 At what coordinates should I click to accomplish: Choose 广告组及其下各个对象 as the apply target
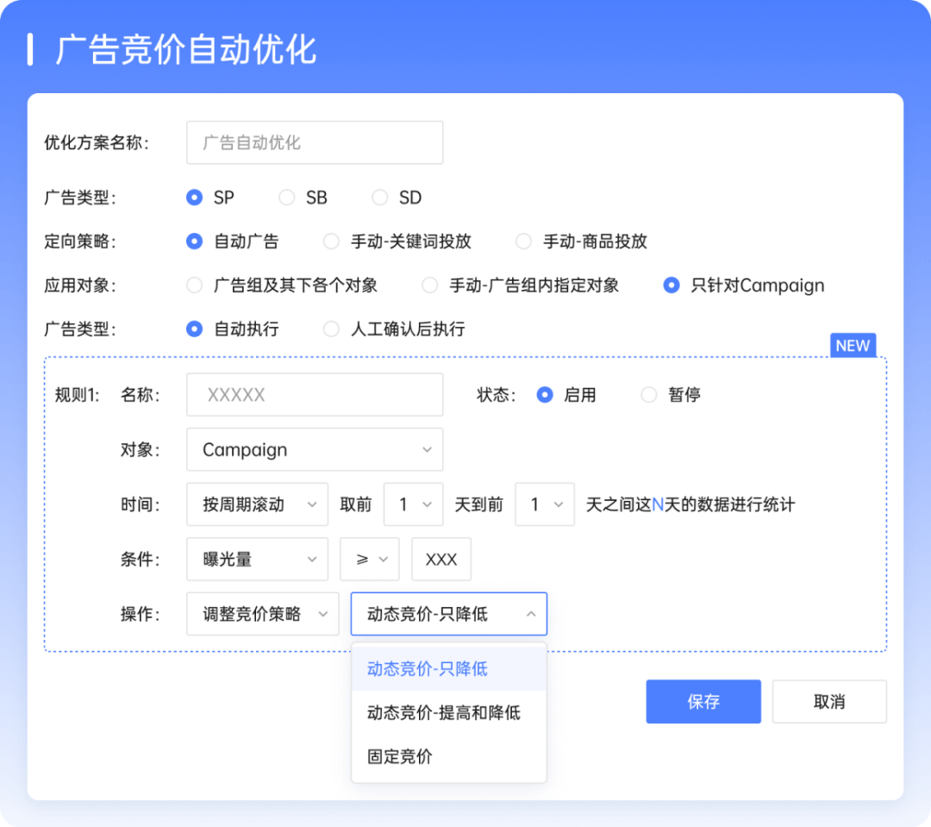[195, 285]
